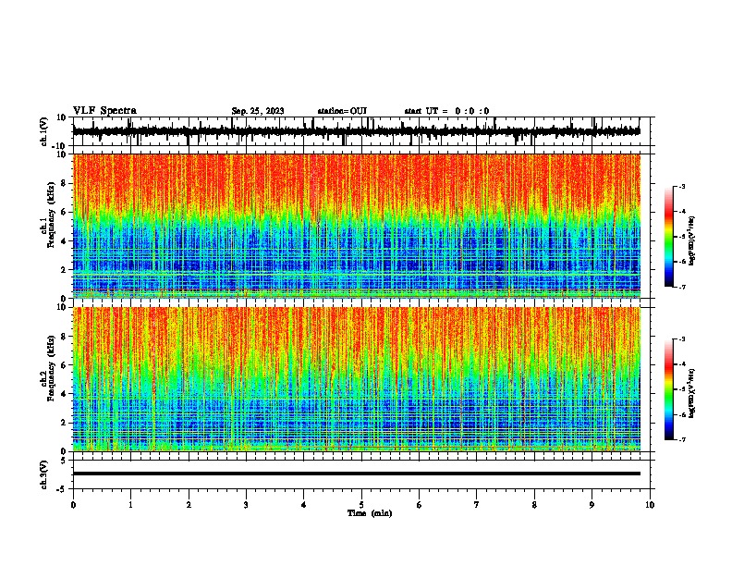Click time axis tick label "5"
This screenshot has width=732, height=566.
[361, 505]
